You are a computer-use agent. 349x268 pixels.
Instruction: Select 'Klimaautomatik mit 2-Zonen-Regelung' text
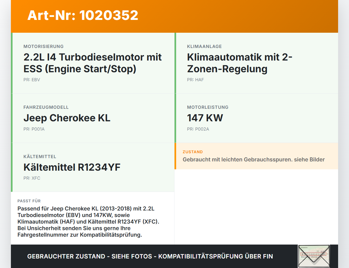tap(240, 63)
